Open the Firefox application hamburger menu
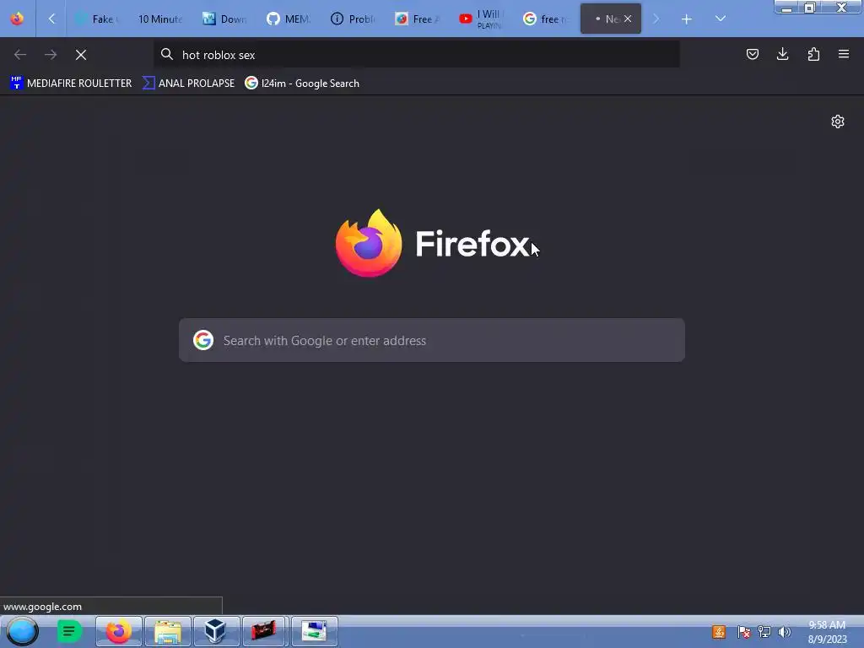The height and width of the screenshot is (648, 864). click(x=844, y=54)
